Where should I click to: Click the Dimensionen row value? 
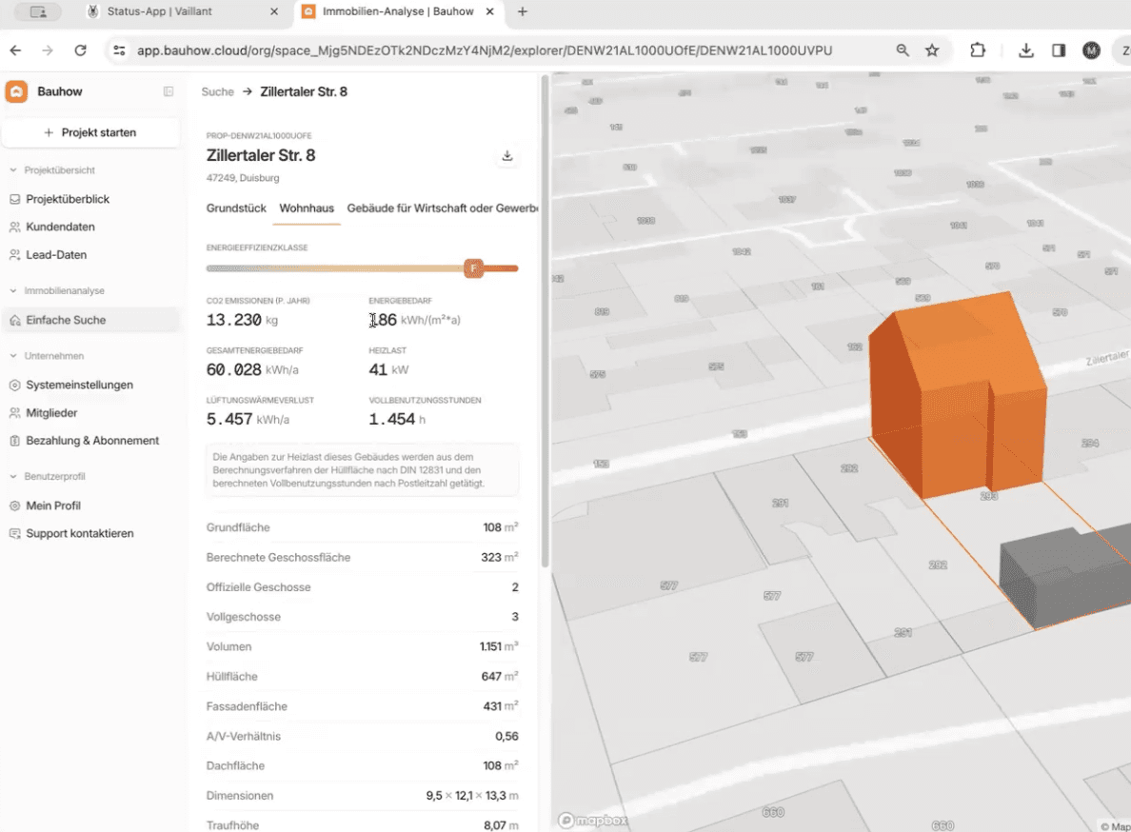pyautogui.click(x=472, y=796)
